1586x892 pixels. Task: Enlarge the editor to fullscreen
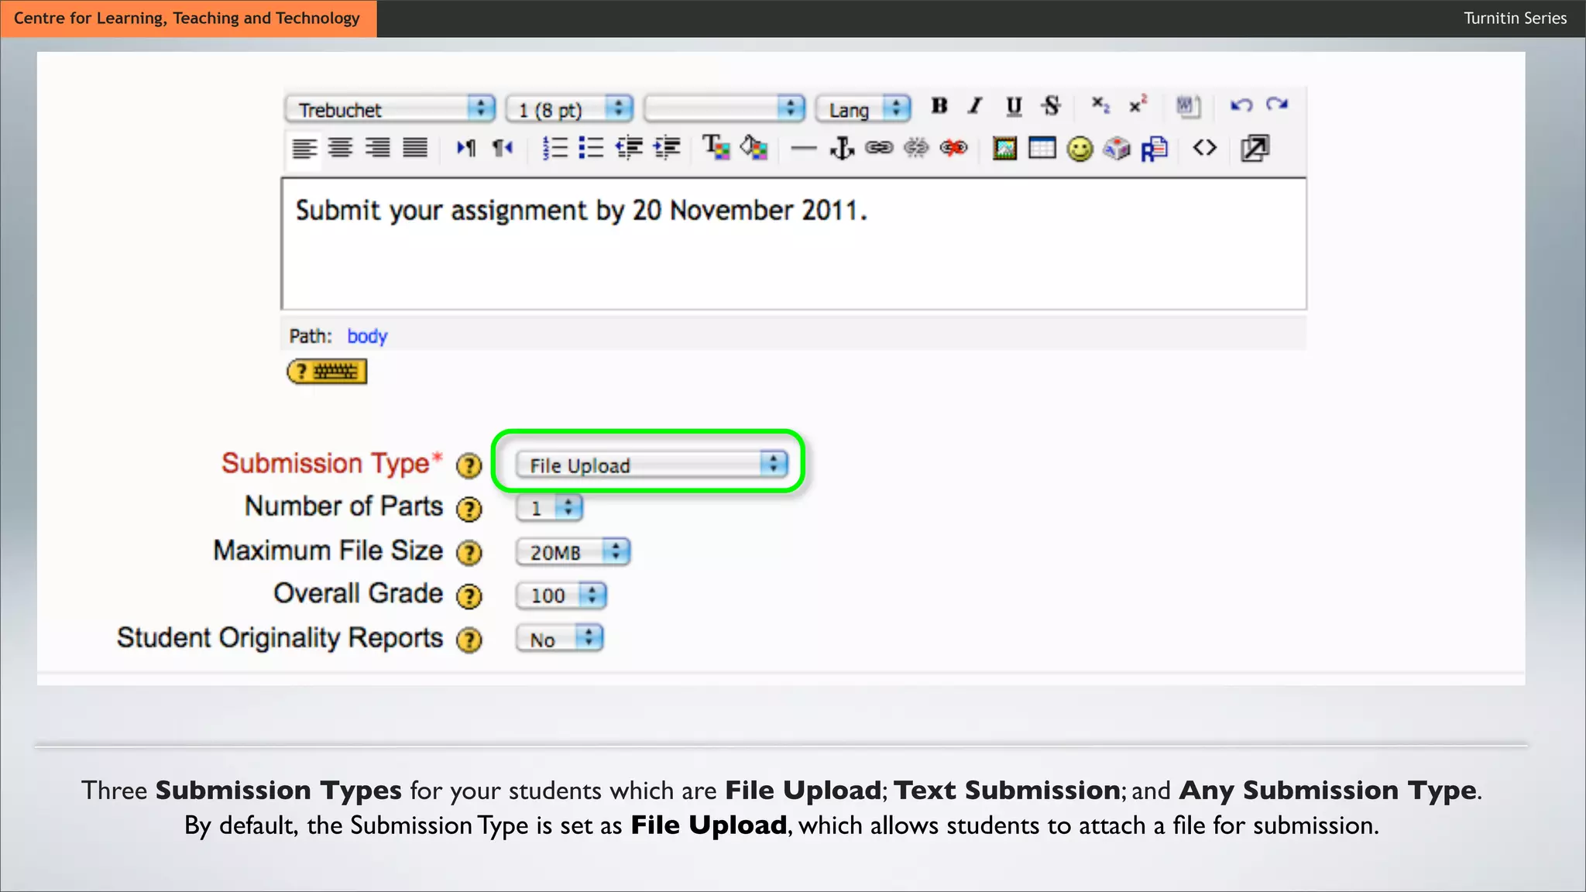(x=1255, y=148)
